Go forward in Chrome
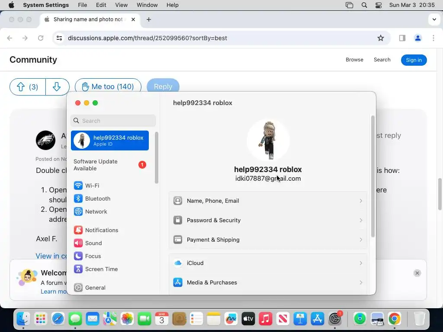The height and width of the screenshot is (332, 443). [x=25, y=38]
